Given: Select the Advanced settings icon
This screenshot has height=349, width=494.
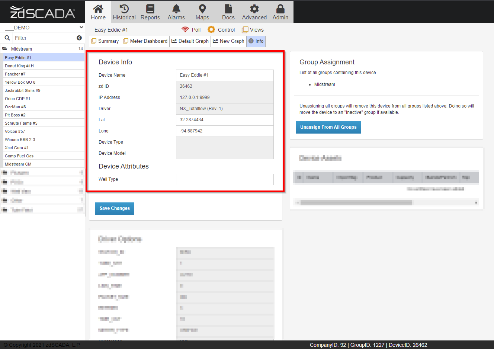Looking at the screenshot, I should tap(254, 12).
